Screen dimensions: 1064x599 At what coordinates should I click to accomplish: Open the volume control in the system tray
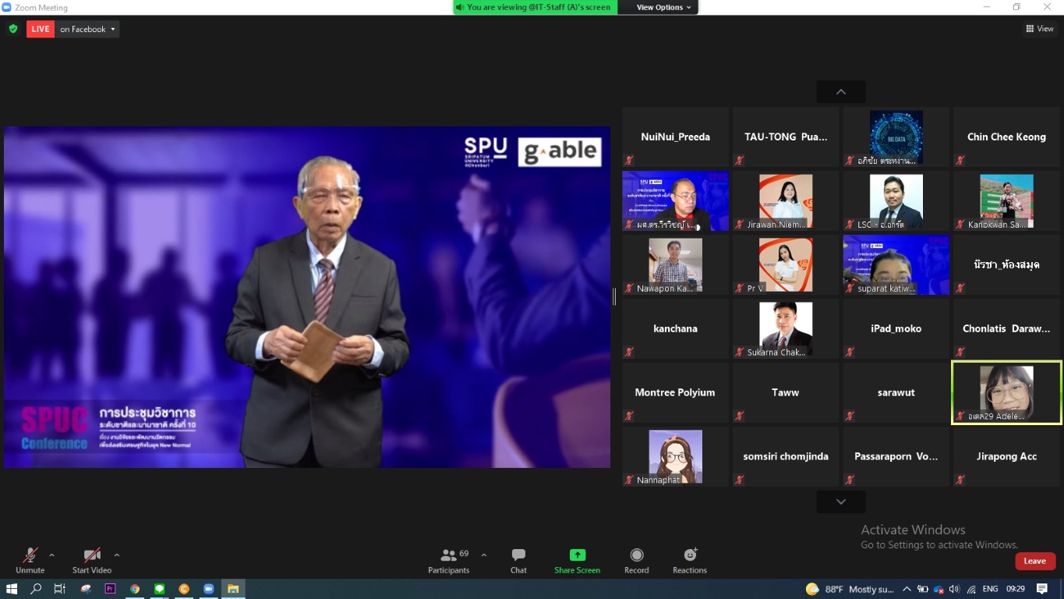tap(955, 589)
